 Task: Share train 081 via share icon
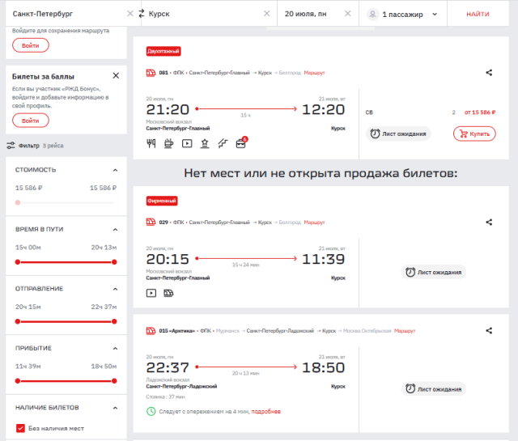(x=489, y=73)
